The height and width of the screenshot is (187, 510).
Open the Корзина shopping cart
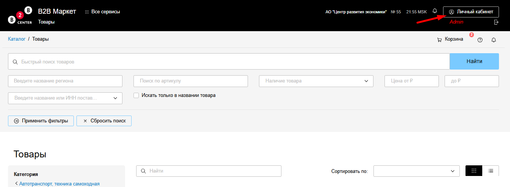[x=450, y=39]
